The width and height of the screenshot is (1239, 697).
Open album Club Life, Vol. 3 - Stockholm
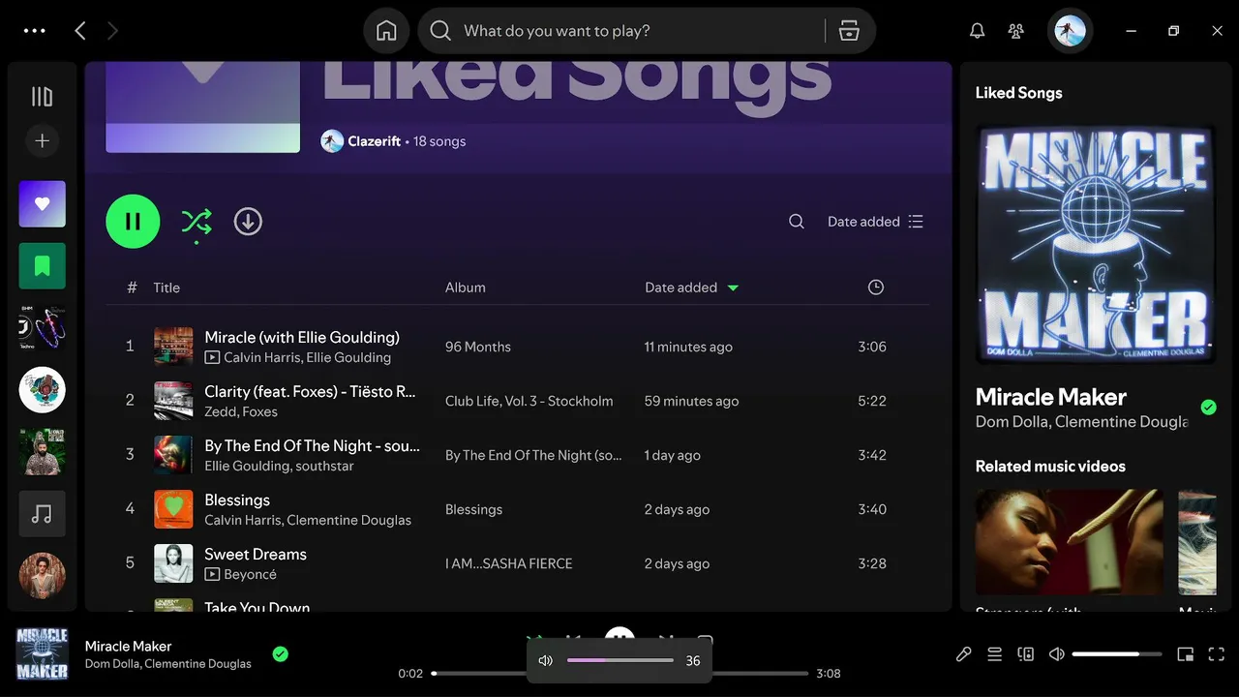(529, 401)
